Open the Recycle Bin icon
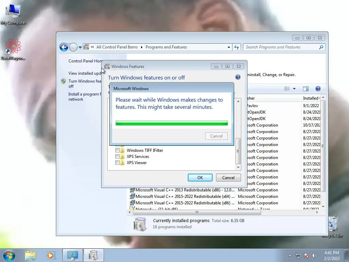This screenshot has width=349, height=262. [x=333, y=227]
